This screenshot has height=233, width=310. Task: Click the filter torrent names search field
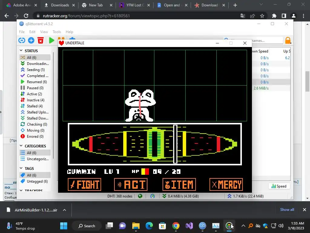point(267,41)
